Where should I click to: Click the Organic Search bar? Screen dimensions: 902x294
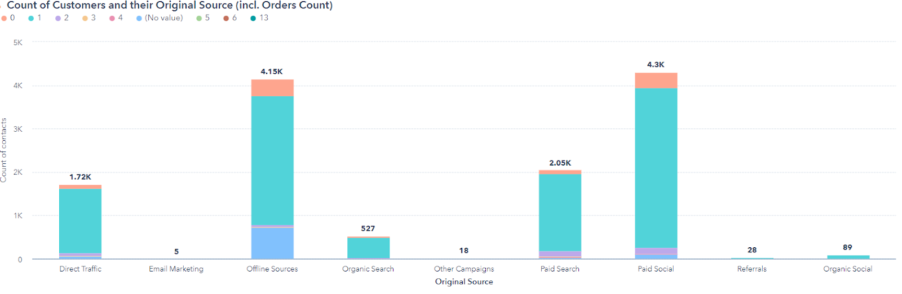[368, 248]
